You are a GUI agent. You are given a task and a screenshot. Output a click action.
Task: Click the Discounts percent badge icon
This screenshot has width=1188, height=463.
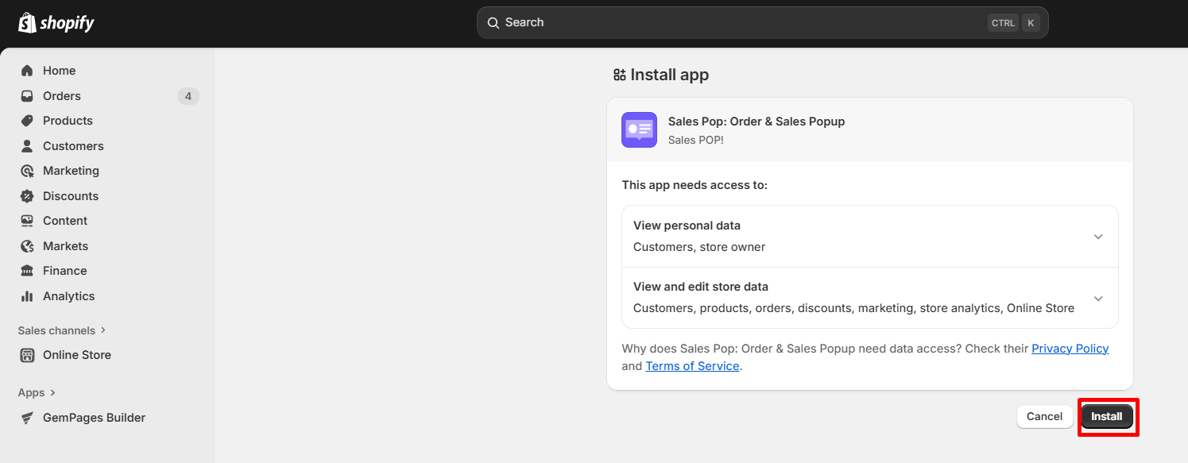(x=27, y=196)
